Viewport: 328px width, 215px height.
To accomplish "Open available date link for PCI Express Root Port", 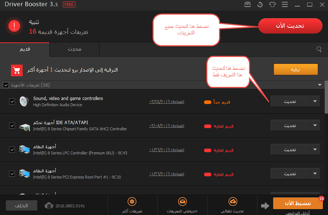I will pos(167,174).
